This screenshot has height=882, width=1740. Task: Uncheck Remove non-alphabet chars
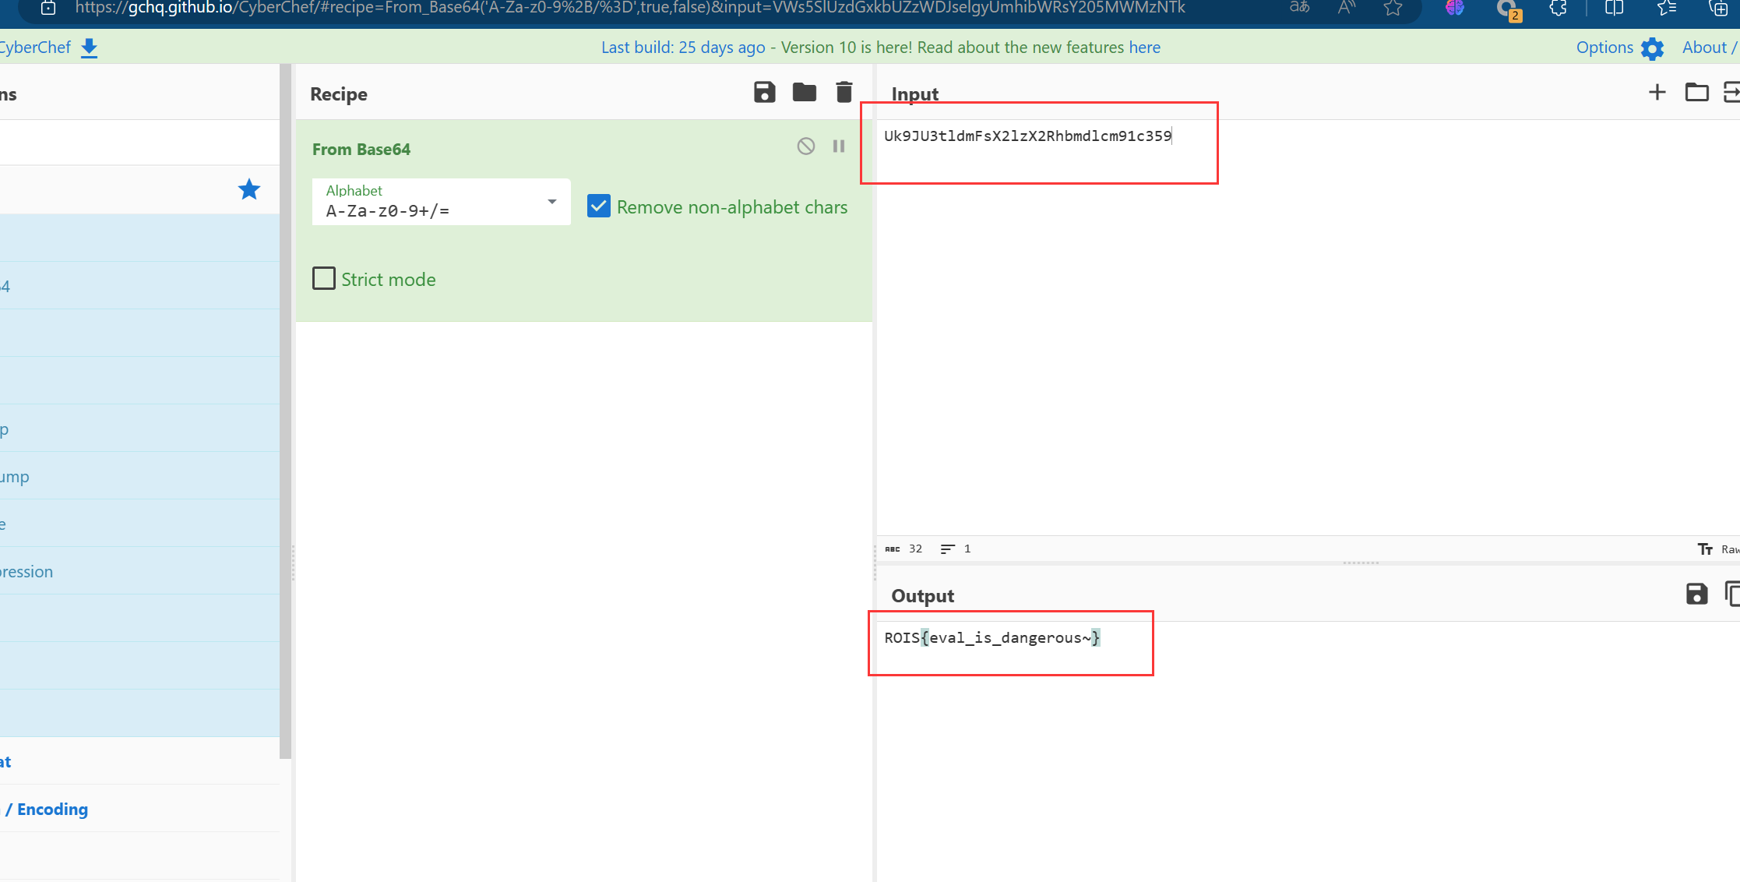pyautogui.click(x=599, y=206)
